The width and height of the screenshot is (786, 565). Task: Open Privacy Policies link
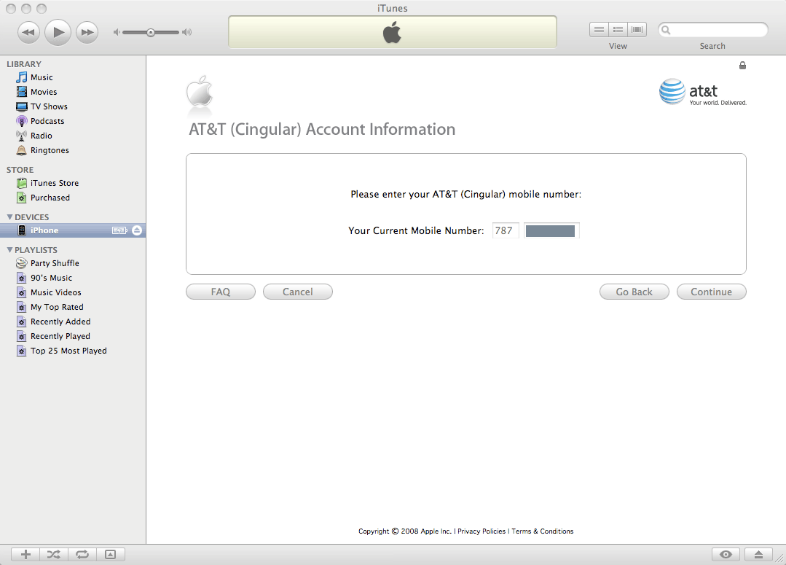coord(482,531)
